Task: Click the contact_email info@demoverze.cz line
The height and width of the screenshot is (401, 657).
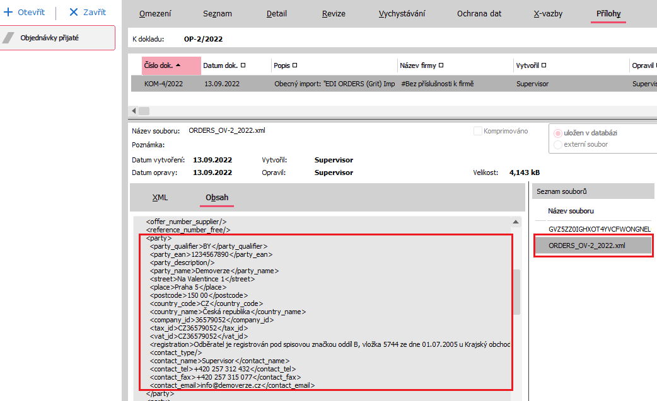Action: (232, 385)
